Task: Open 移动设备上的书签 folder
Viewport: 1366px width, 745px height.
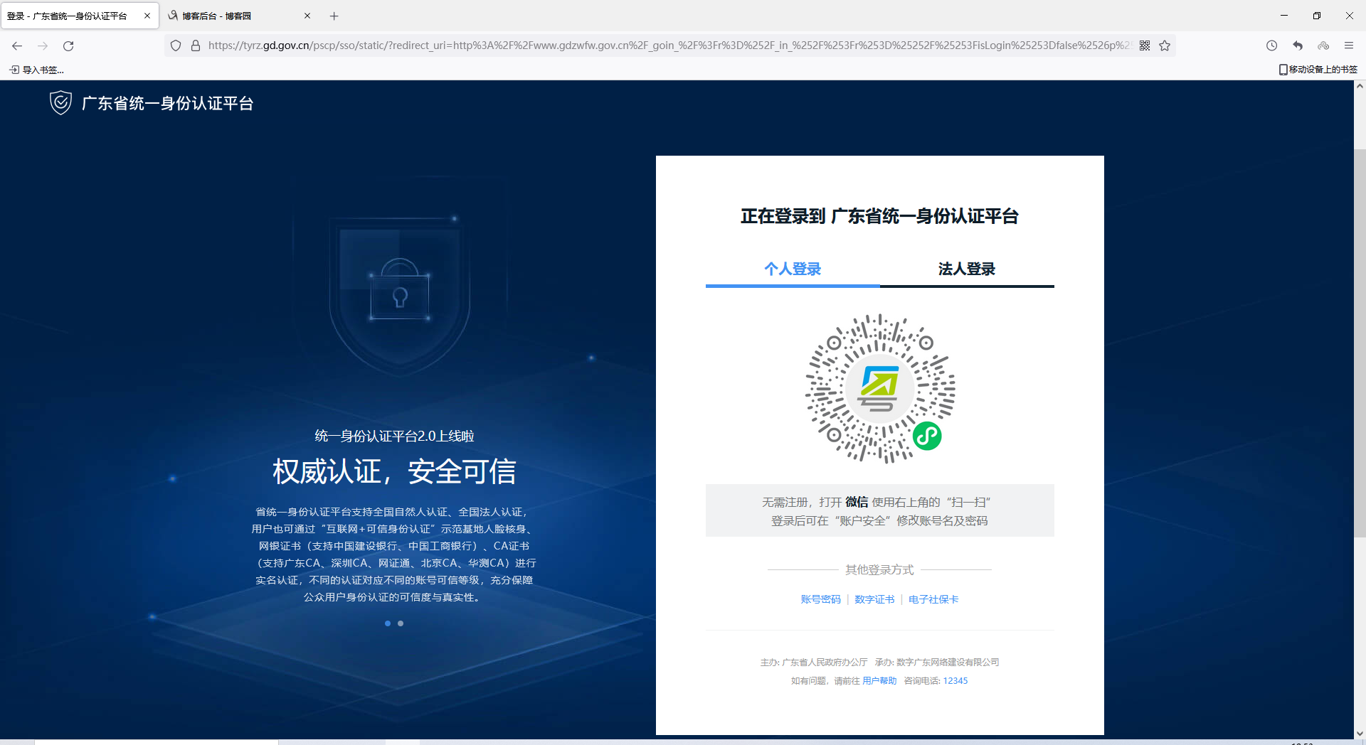Action: pyautogui.click(x=1318, y=70)
